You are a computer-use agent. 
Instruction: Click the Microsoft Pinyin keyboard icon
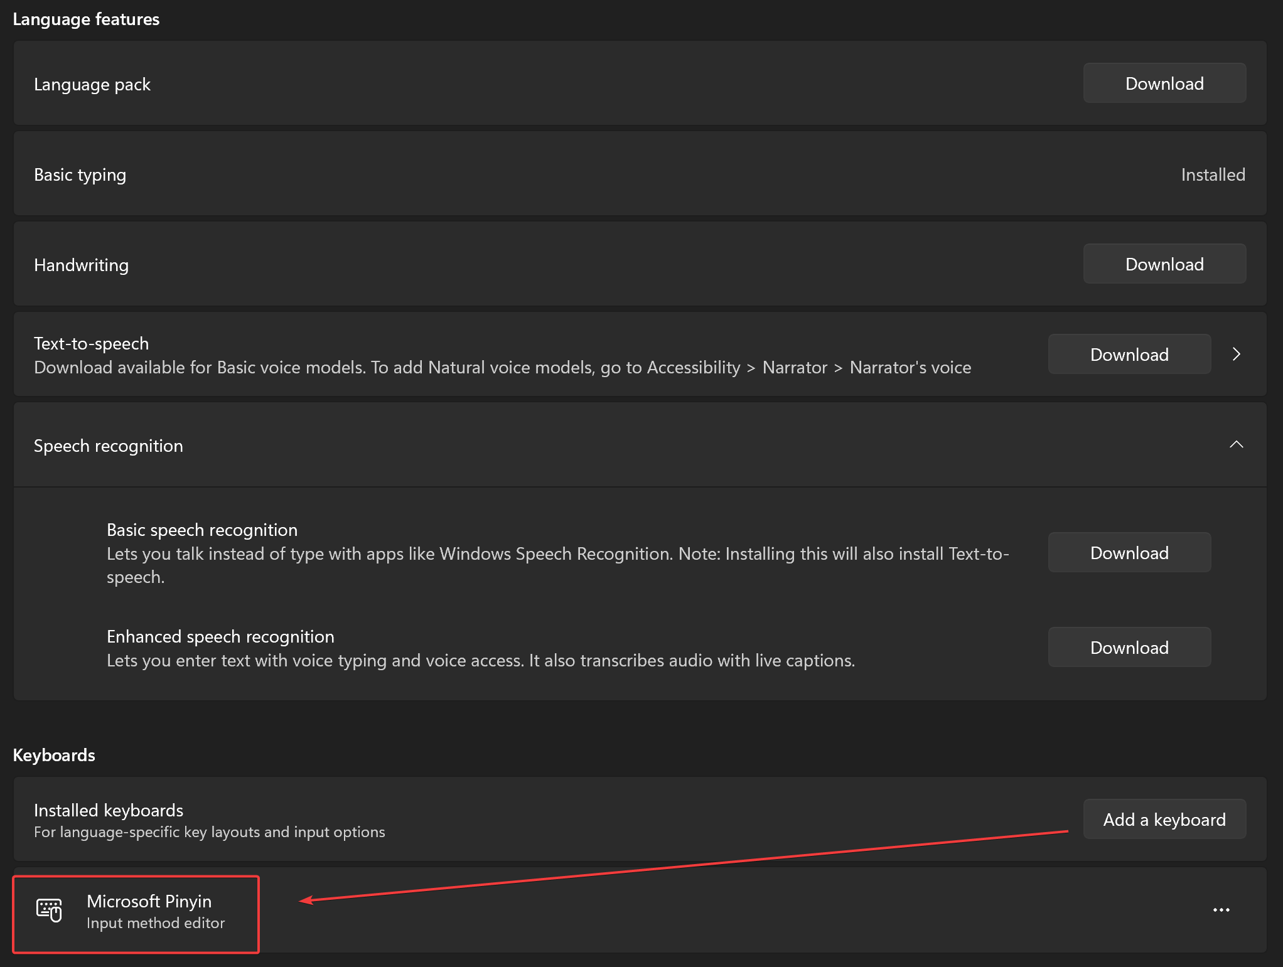point(49,910)
